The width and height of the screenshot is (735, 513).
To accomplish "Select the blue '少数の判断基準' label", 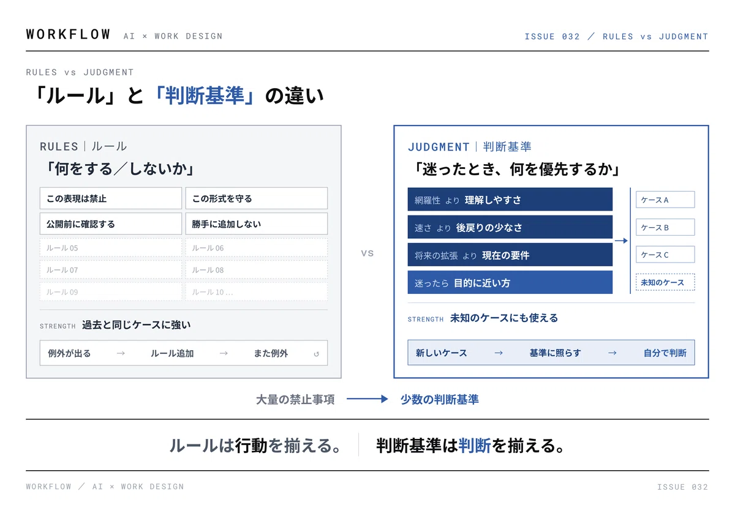I will click(x=440, y=400).
